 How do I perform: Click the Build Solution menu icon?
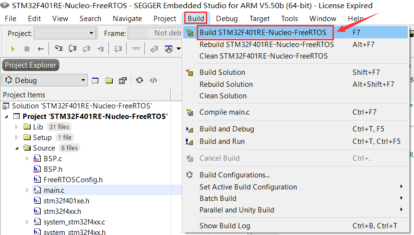coord(189,72)
